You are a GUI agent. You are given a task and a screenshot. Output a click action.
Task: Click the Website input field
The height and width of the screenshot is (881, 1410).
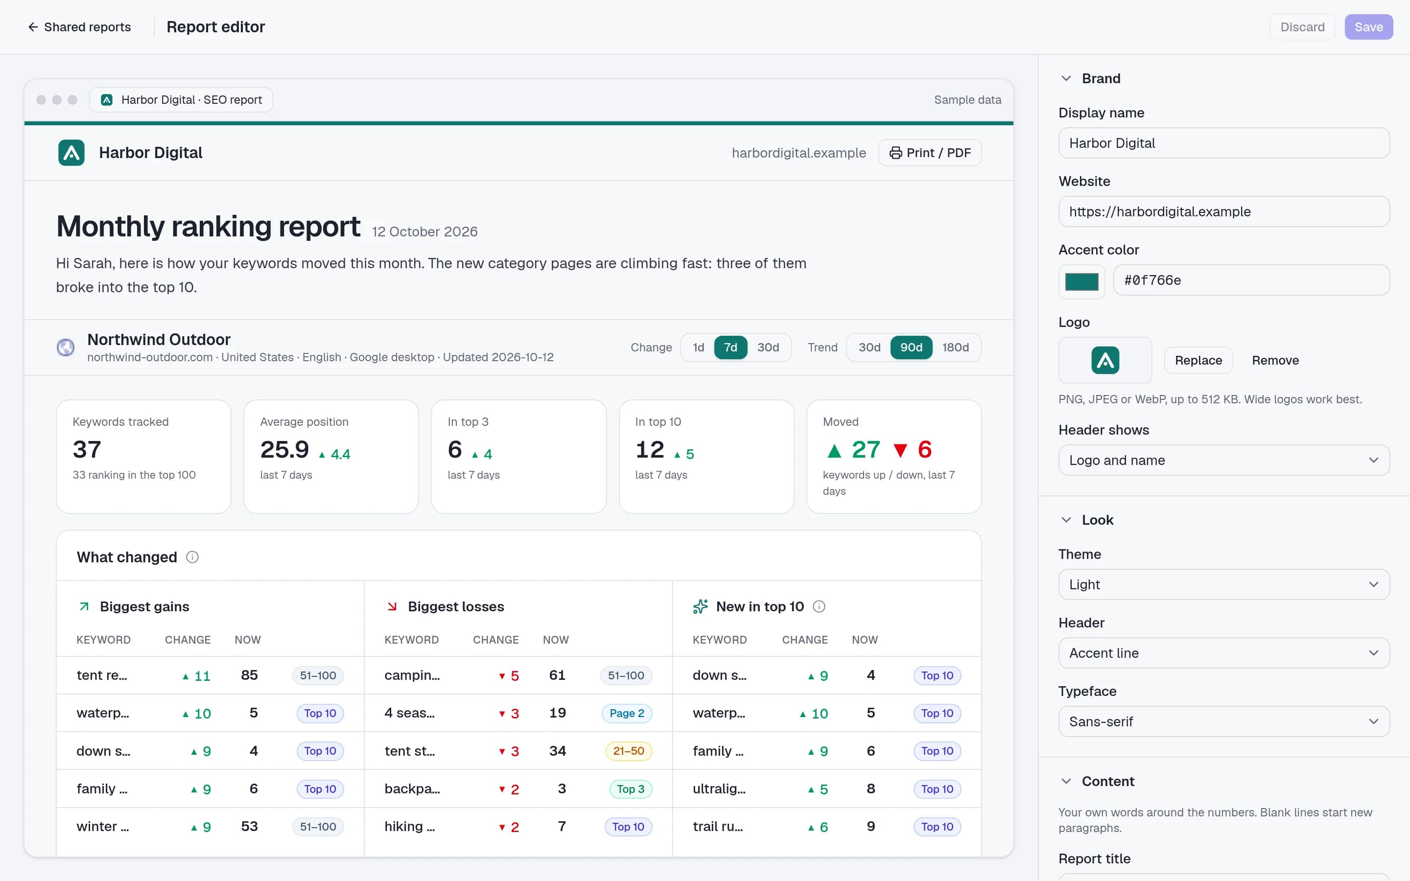(x=1223, y=211)
